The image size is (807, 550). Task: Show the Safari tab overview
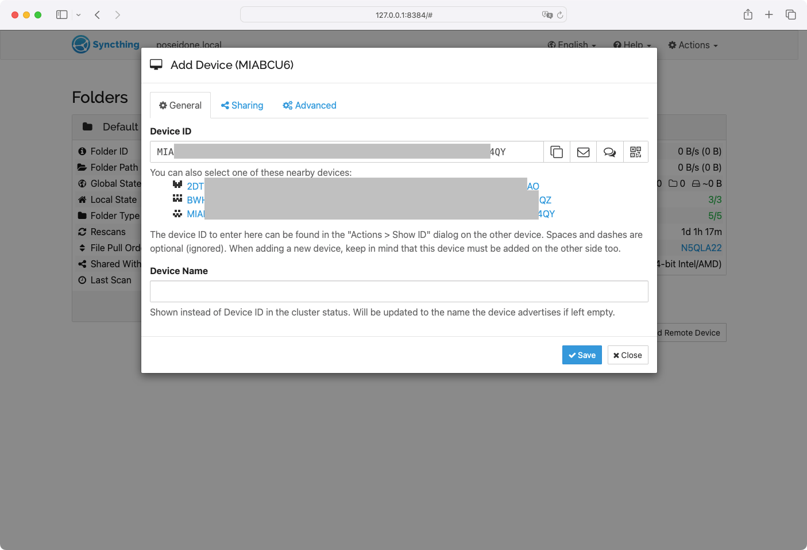[x=791, y=15]
